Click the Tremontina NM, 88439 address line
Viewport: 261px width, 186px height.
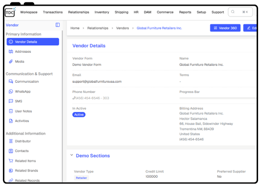pyautogui.click(x=197, y=129)
